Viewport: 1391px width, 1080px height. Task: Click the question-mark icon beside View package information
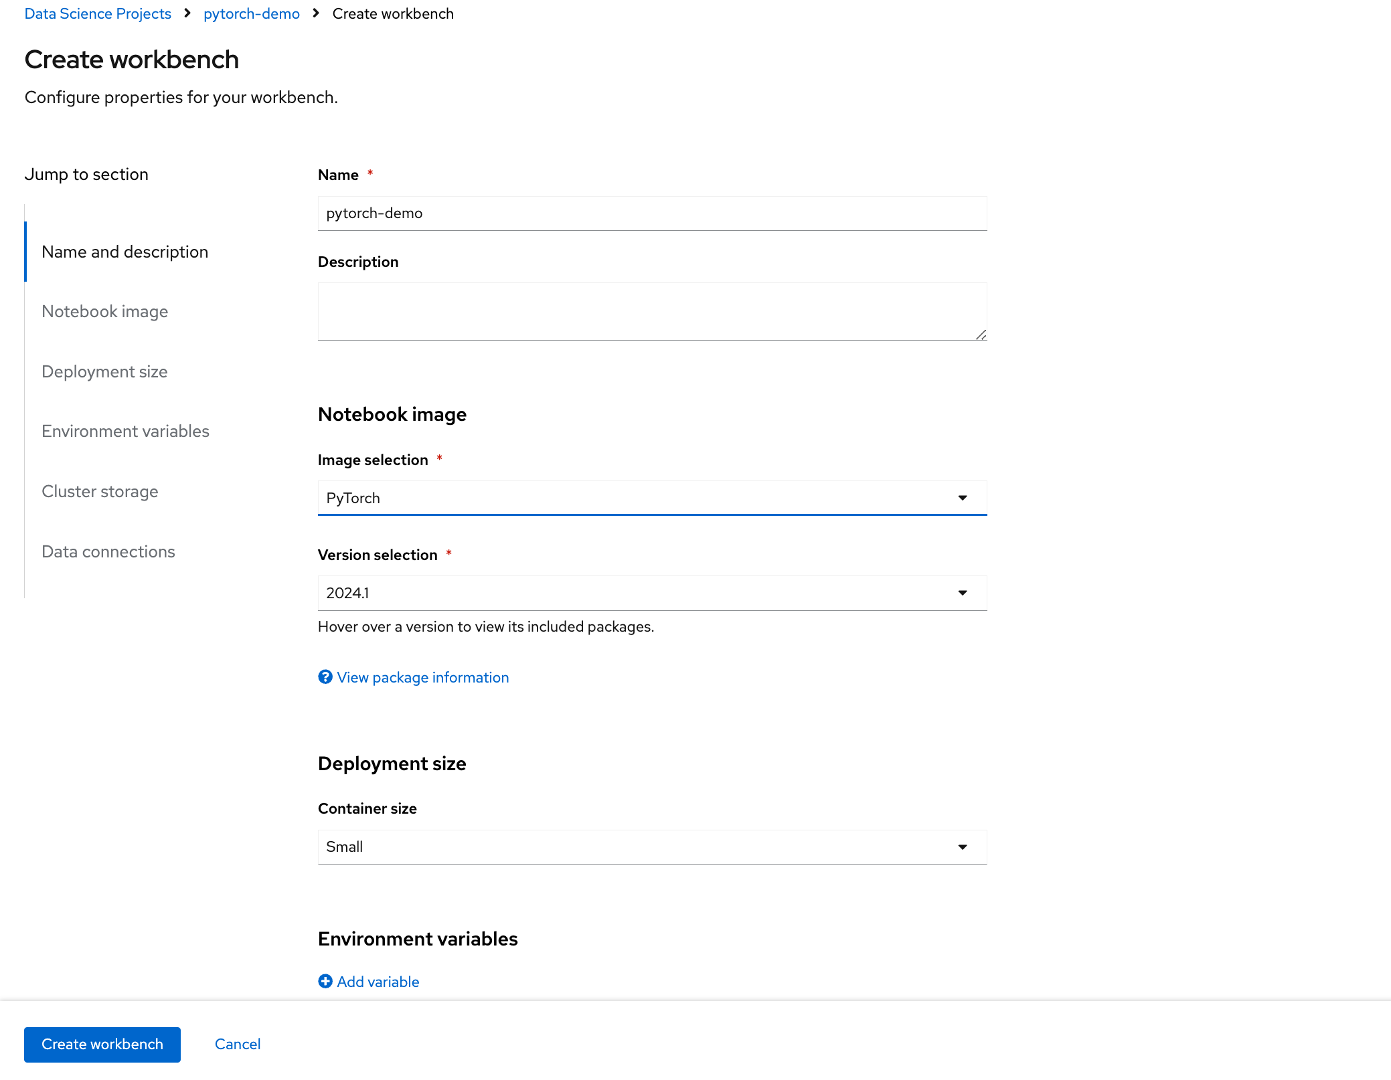325,677
